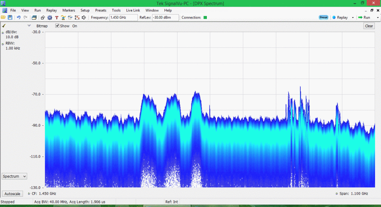381x207 pixels.
Task: Click the -30.0 top axis label
Action: coord(36,32)
